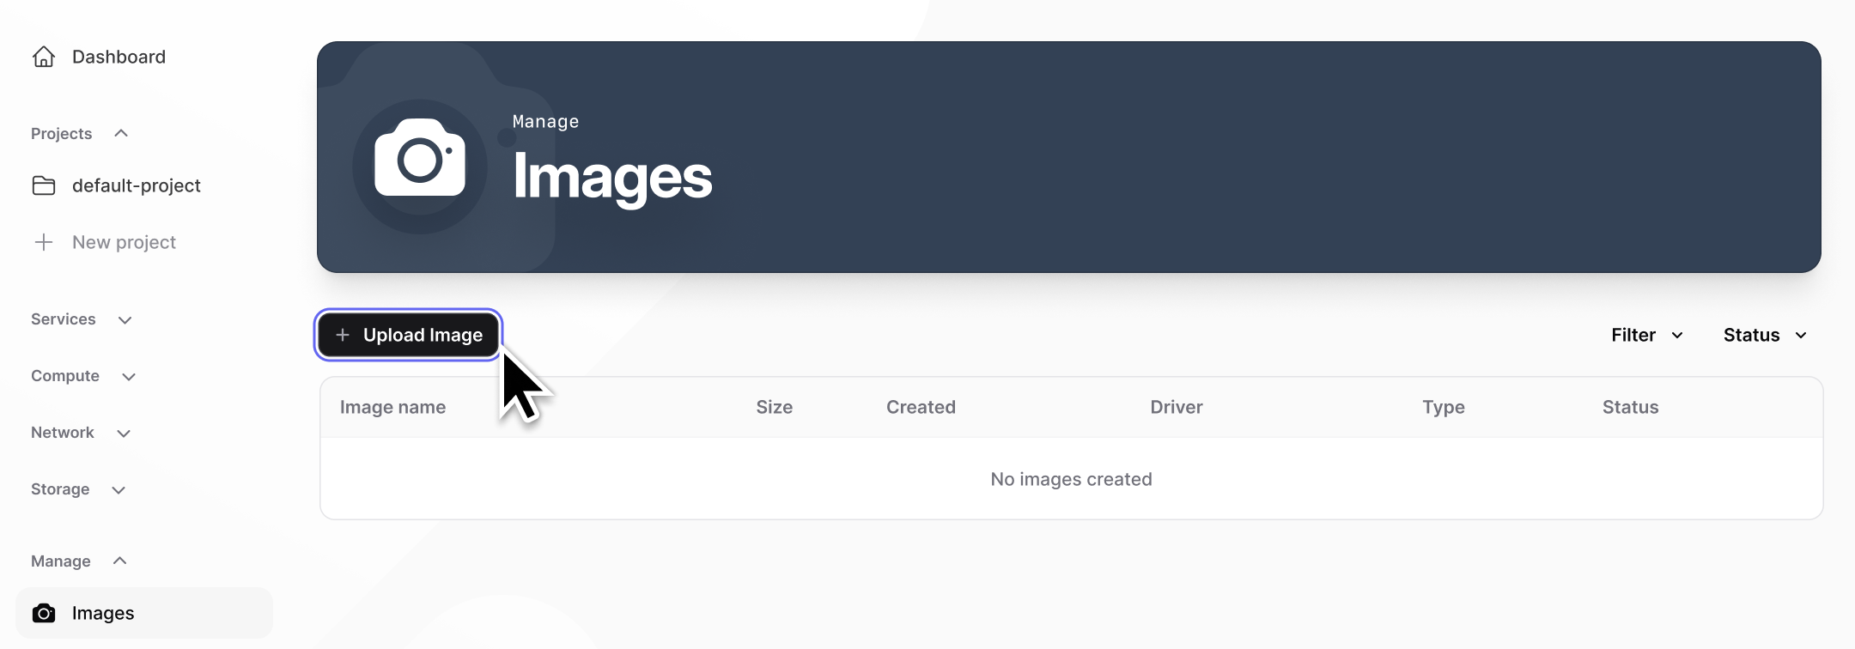The height and width of the screenshot is (649, 1855).
Task: Click the Size column header
Action: tap(775, 407)
